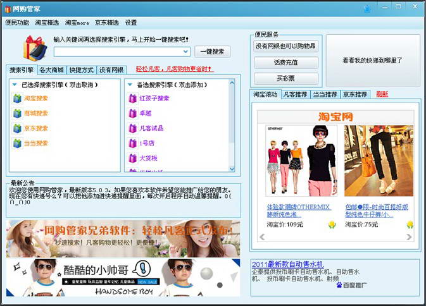This screenshot has width=426, height=306.
Task: Open the 设置 menu
Action: (x=131, y=23)
